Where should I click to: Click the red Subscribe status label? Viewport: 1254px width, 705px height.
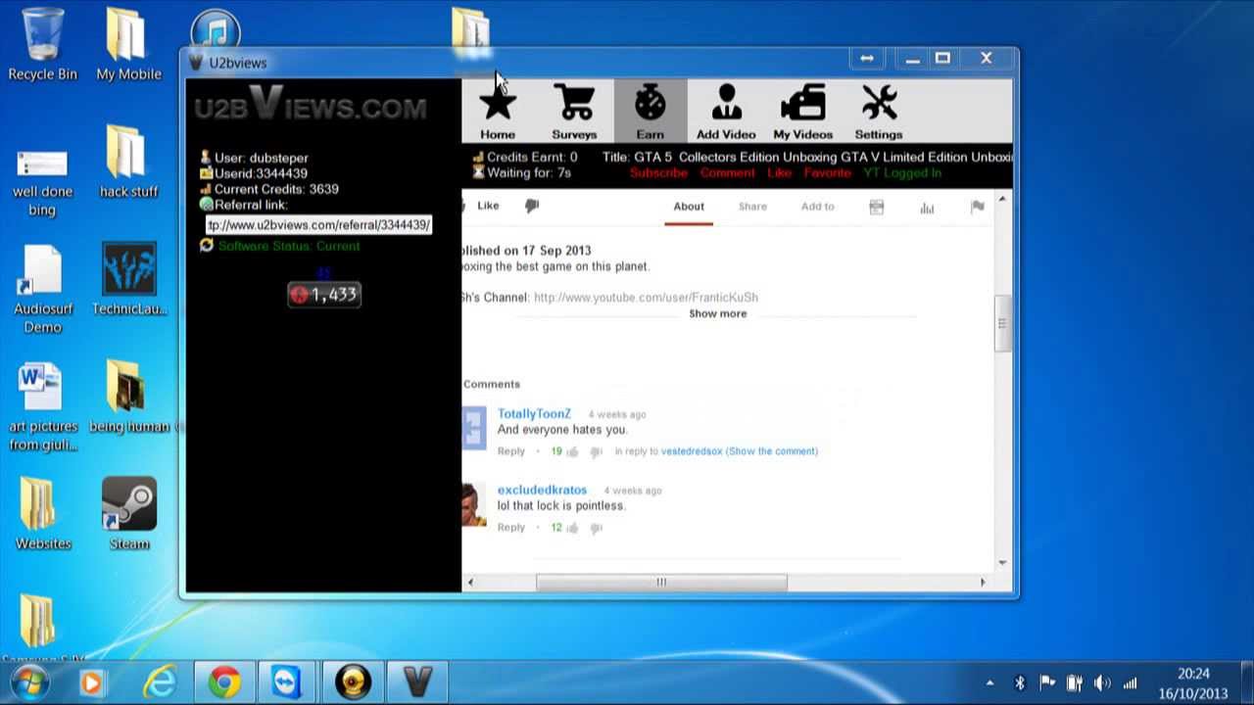click(x=658, y=173)
